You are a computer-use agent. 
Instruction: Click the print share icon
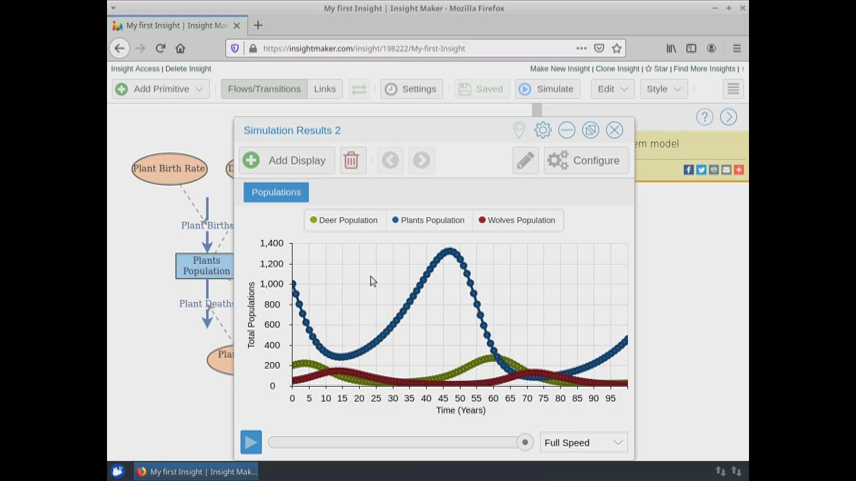coord(714,170)
